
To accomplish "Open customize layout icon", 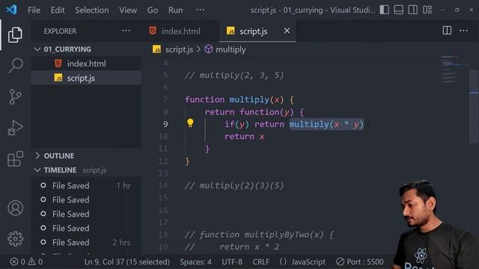I will click(x=427, y=10).
